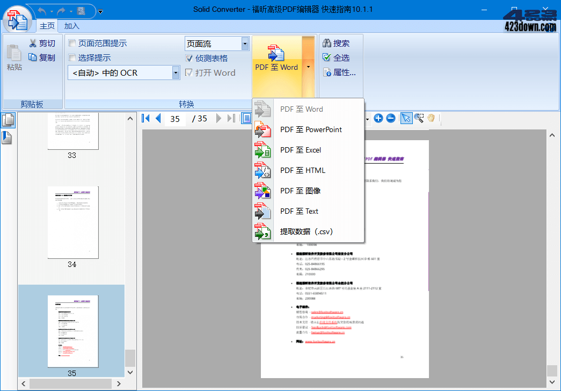
Task: Switch to the 加入 ribbon tab
Action: pos(72,25)
